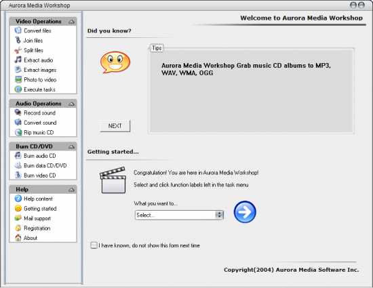Screen dimensions: 373x288
Task: Click the clapperboard icon
Action: pos(113,180)
